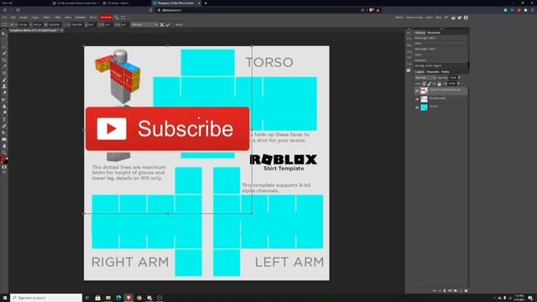Open the Layer menu

[x=35, y=18]
